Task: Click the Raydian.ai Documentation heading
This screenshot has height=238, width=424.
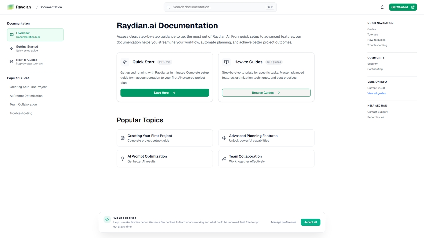Action: click(x=167, y=26)
